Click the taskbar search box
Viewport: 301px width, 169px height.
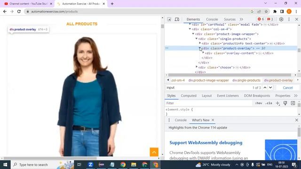pos(42,165)
